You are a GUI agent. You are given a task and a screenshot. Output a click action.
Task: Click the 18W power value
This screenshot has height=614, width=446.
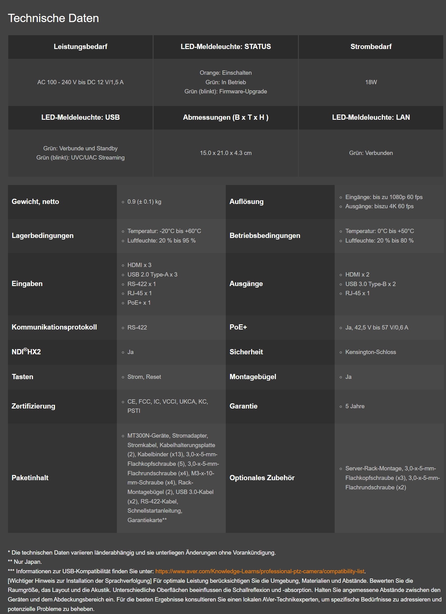click(371, 82)
